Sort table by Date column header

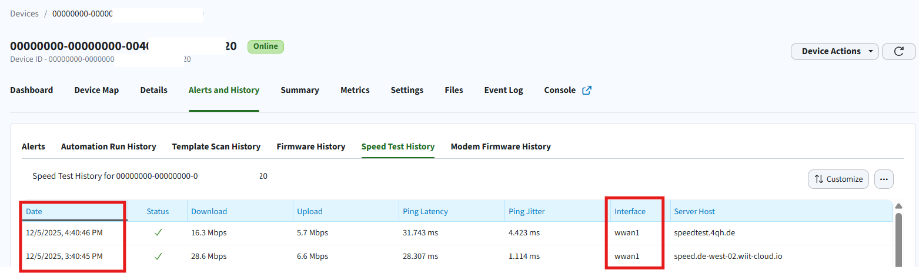tap(34, 211)
